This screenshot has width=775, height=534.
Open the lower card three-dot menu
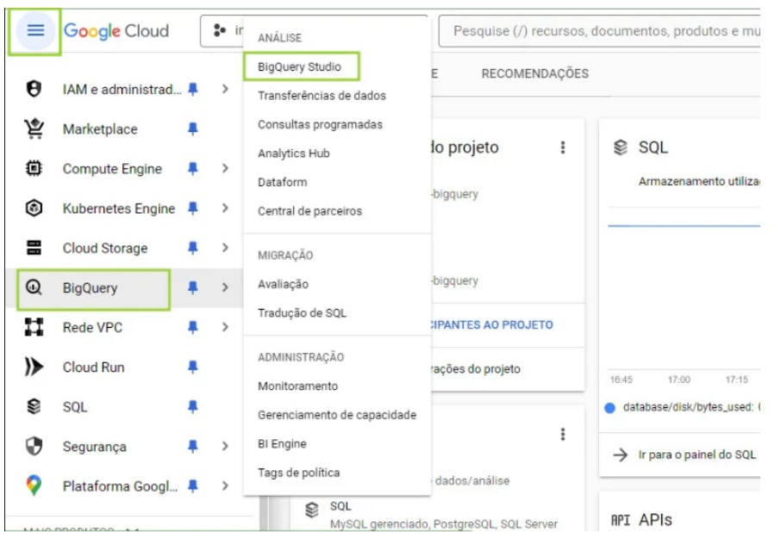pos(562,434)
